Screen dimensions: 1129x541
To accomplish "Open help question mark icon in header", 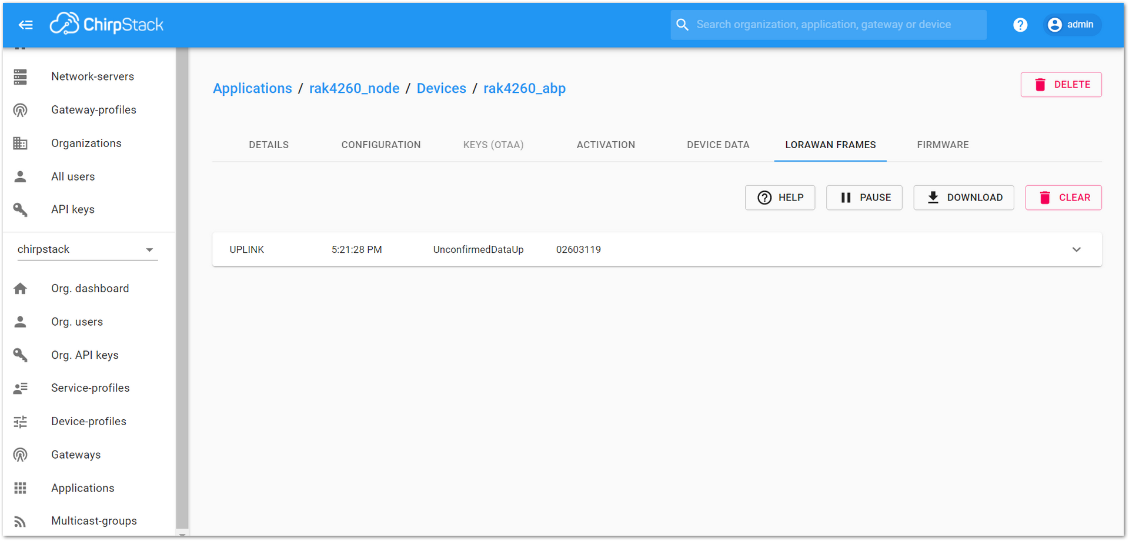I will pos(1020,25).
